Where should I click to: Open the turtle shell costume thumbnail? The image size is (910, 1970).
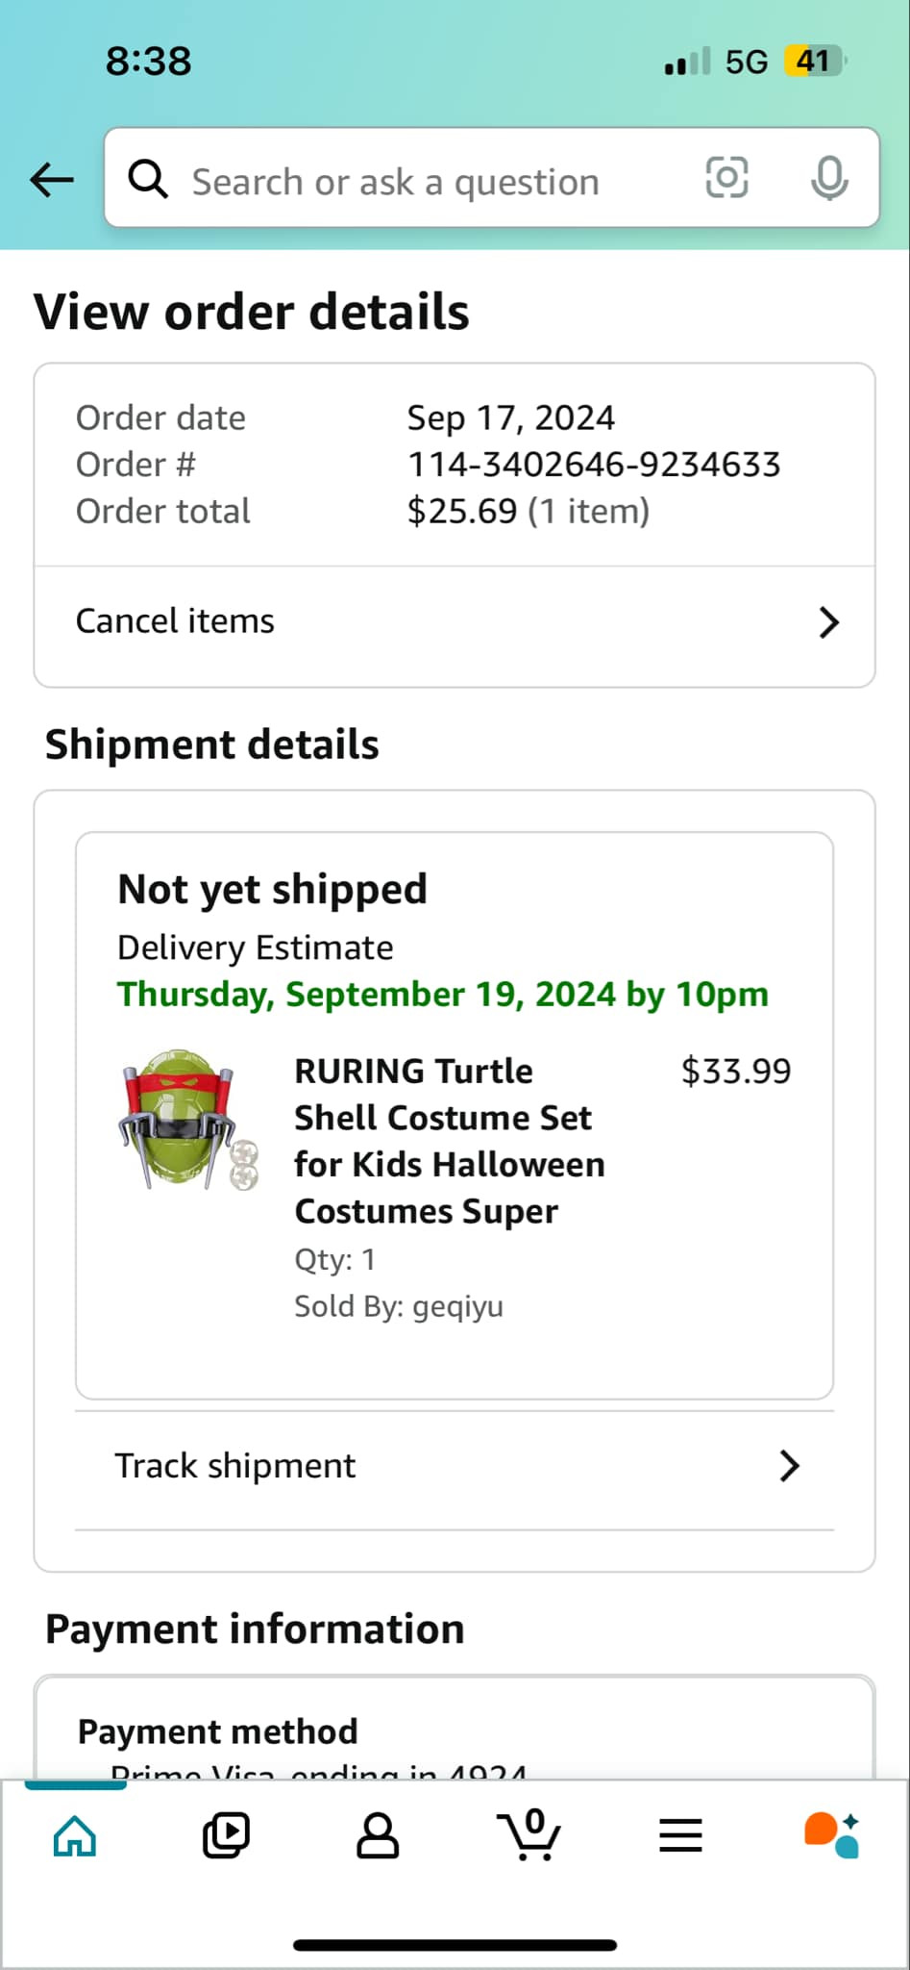coord(189,1120)
